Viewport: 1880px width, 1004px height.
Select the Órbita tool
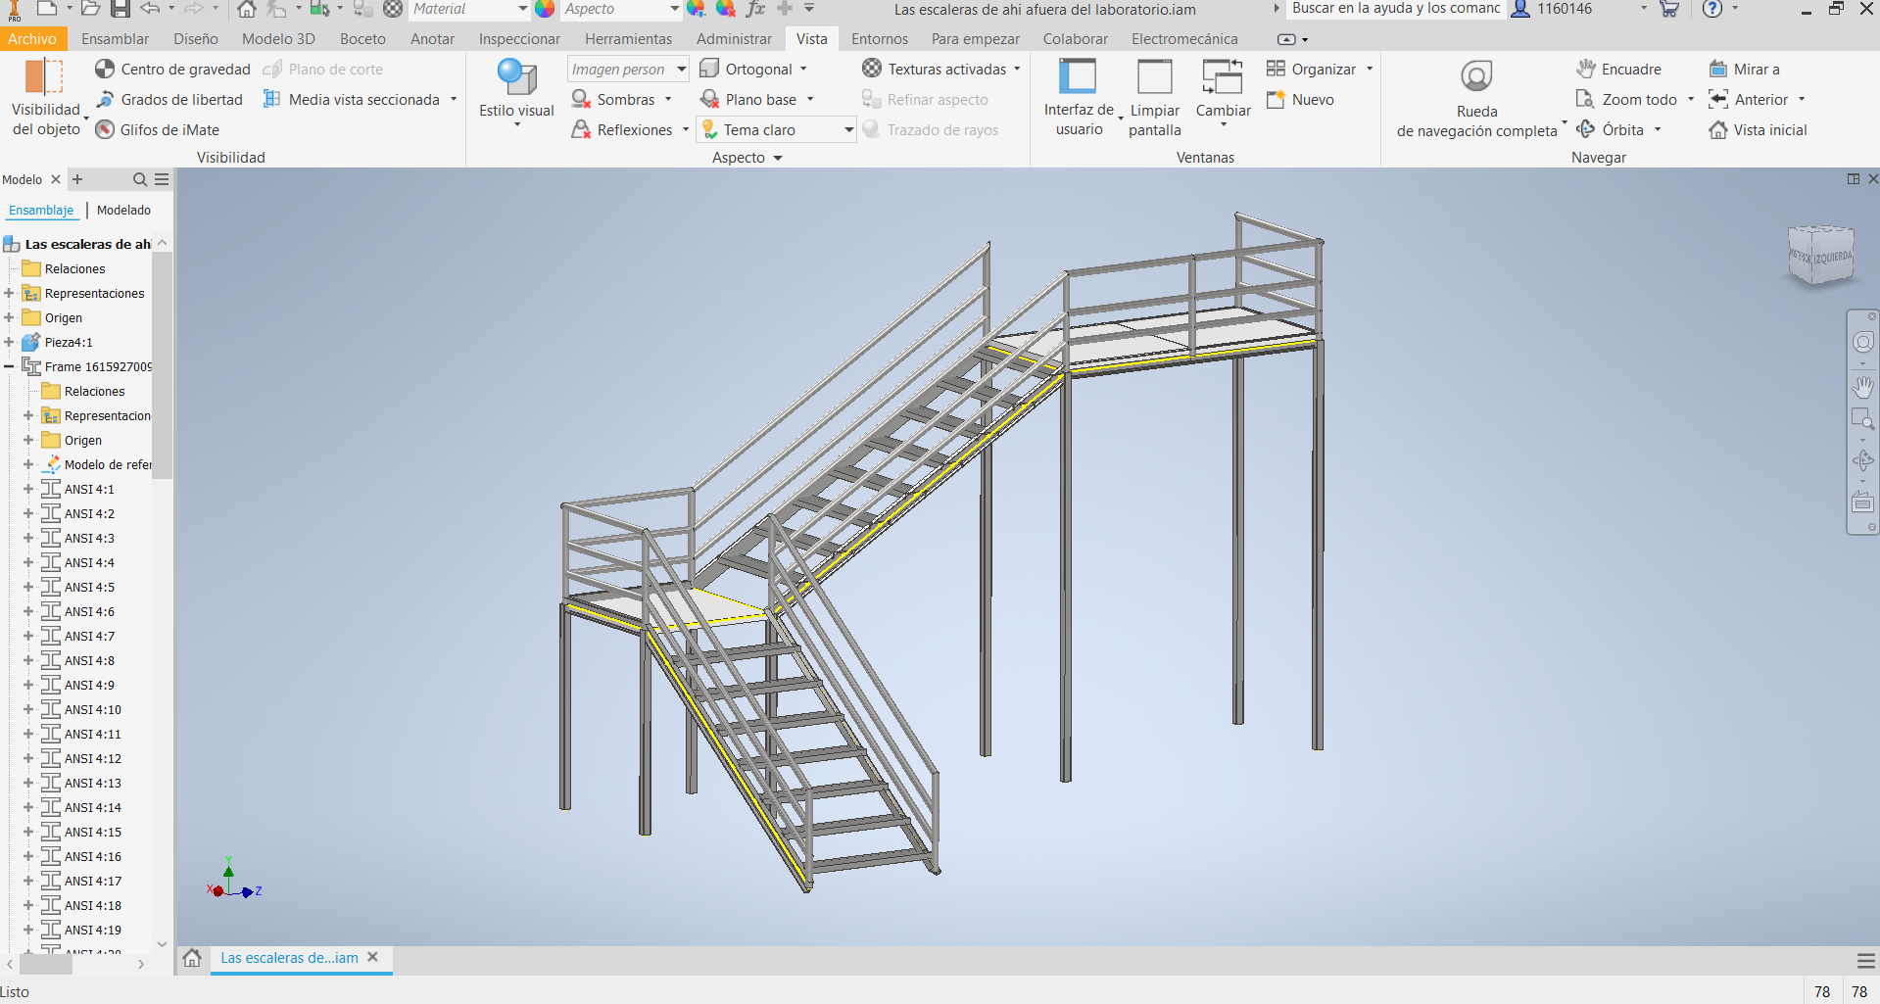click(x=1611, y=130)
